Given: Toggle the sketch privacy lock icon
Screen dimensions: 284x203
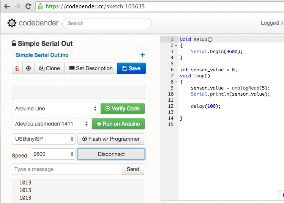Looking at the screenshot, I should (x=14, y=43).
